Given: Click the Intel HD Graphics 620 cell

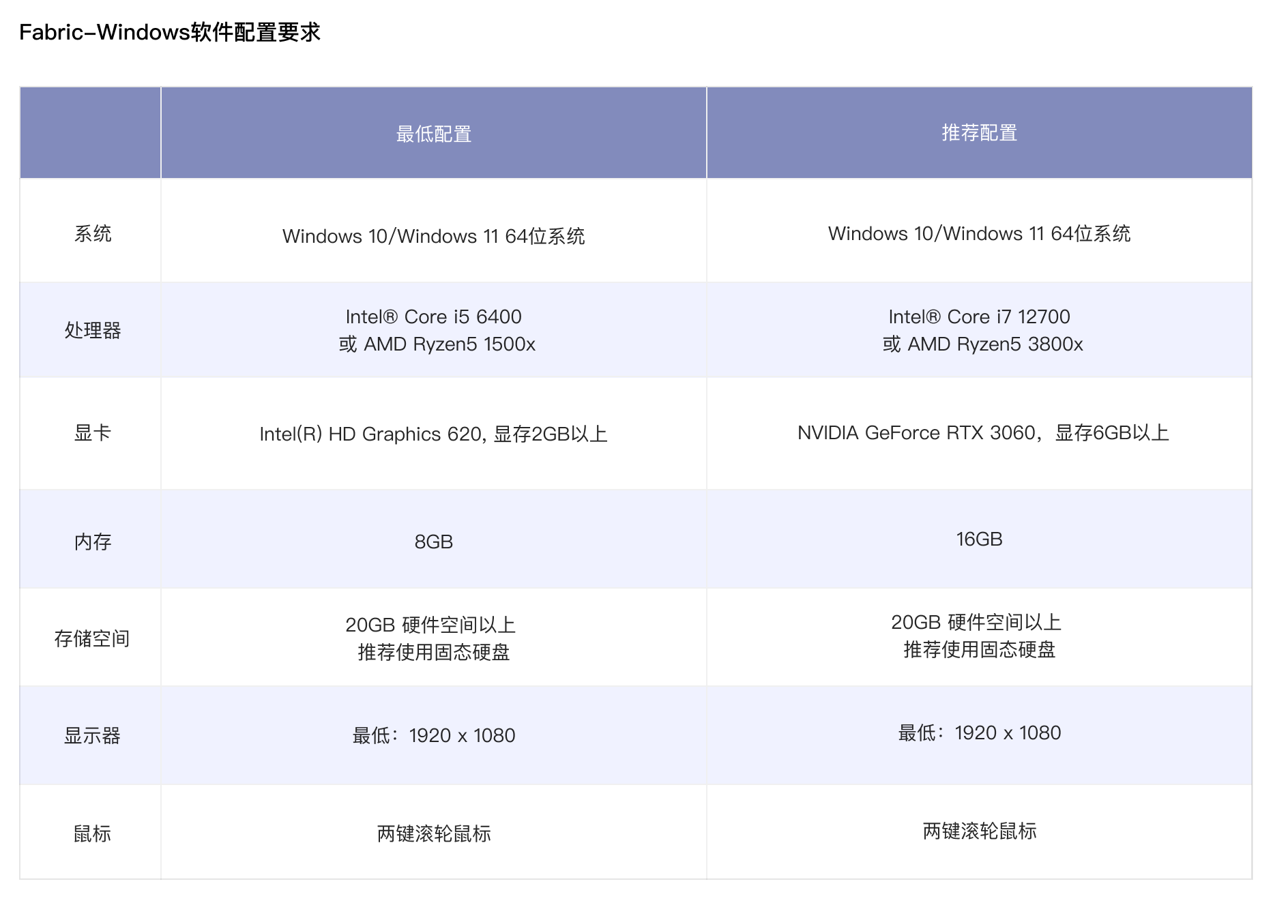Looking at the screenshot, I should tap(434, 434).
